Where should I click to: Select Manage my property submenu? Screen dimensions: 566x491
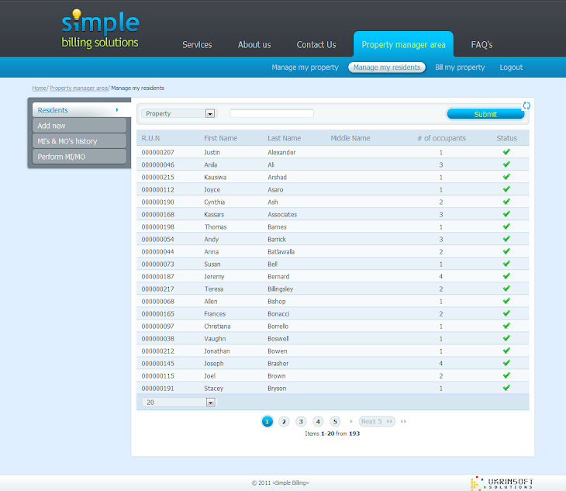(305, 67)
